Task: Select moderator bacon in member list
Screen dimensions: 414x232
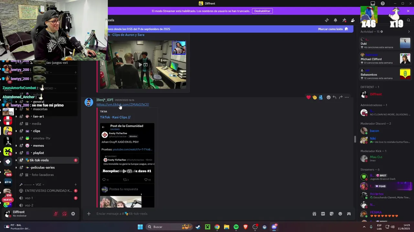Action: [x=386, y=131]
